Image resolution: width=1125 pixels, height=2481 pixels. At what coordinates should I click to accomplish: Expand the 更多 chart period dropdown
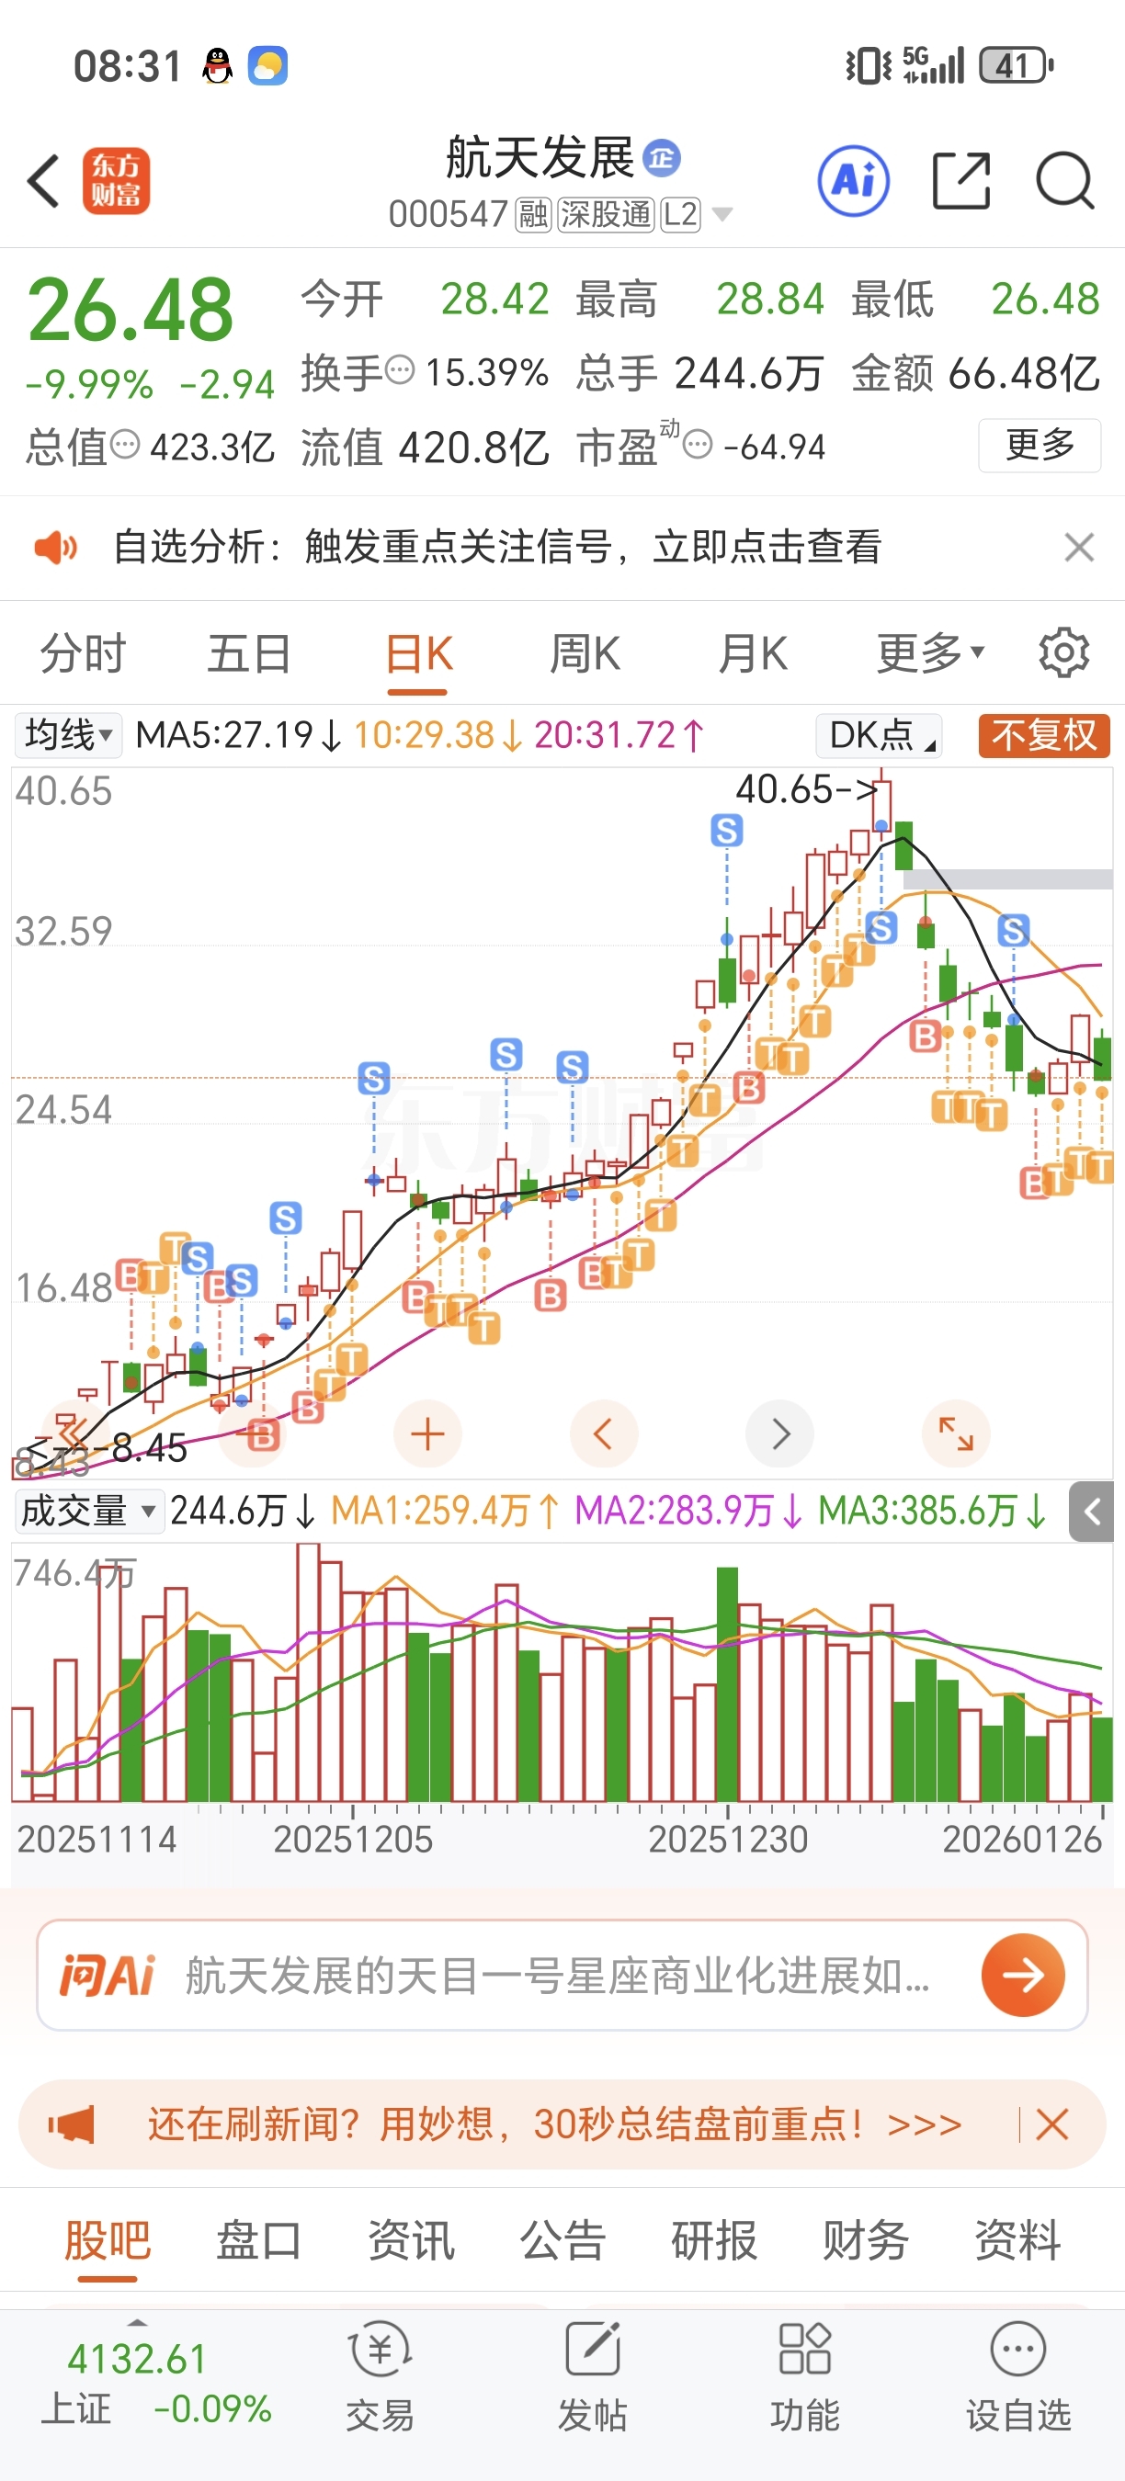pyautogui.click(x=930, y=653)
